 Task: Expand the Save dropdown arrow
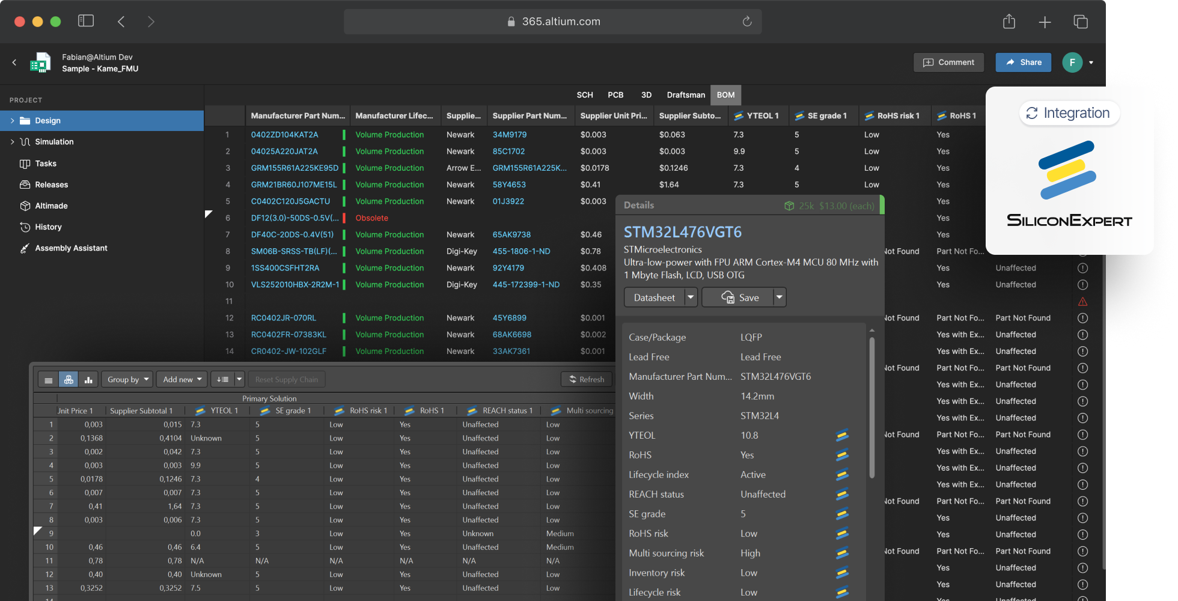780,297
